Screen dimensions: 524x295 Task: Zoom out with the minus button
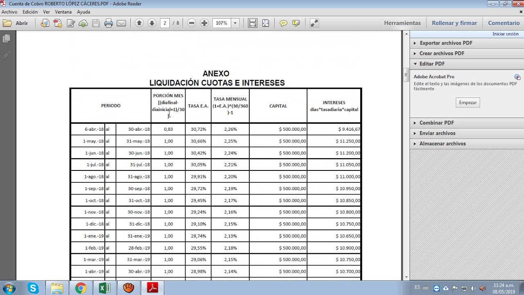(x=192, y=23)
